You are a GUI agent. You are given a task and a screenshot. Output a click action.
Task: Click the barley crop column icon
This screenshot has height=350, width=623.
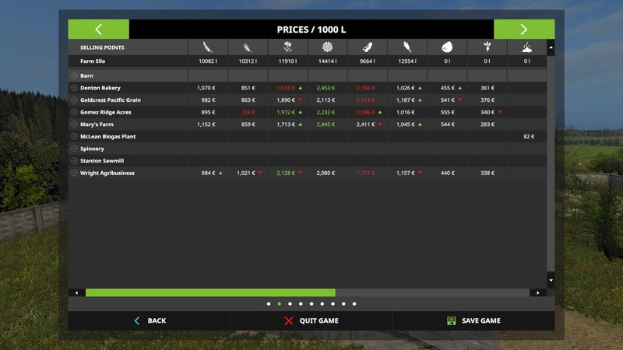(247, 47)
